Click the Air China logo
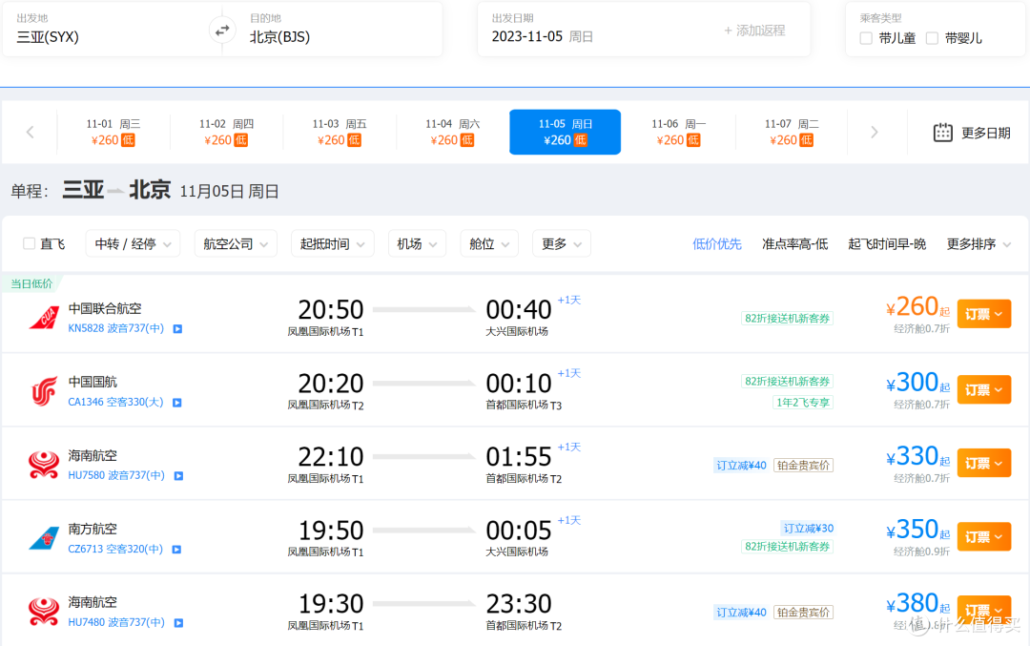This screenshot has width=1030, height=646. click(44, 391)
